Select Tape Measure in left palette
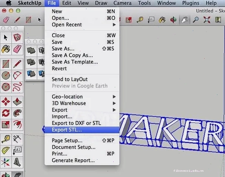 click(x=6, y=139)
